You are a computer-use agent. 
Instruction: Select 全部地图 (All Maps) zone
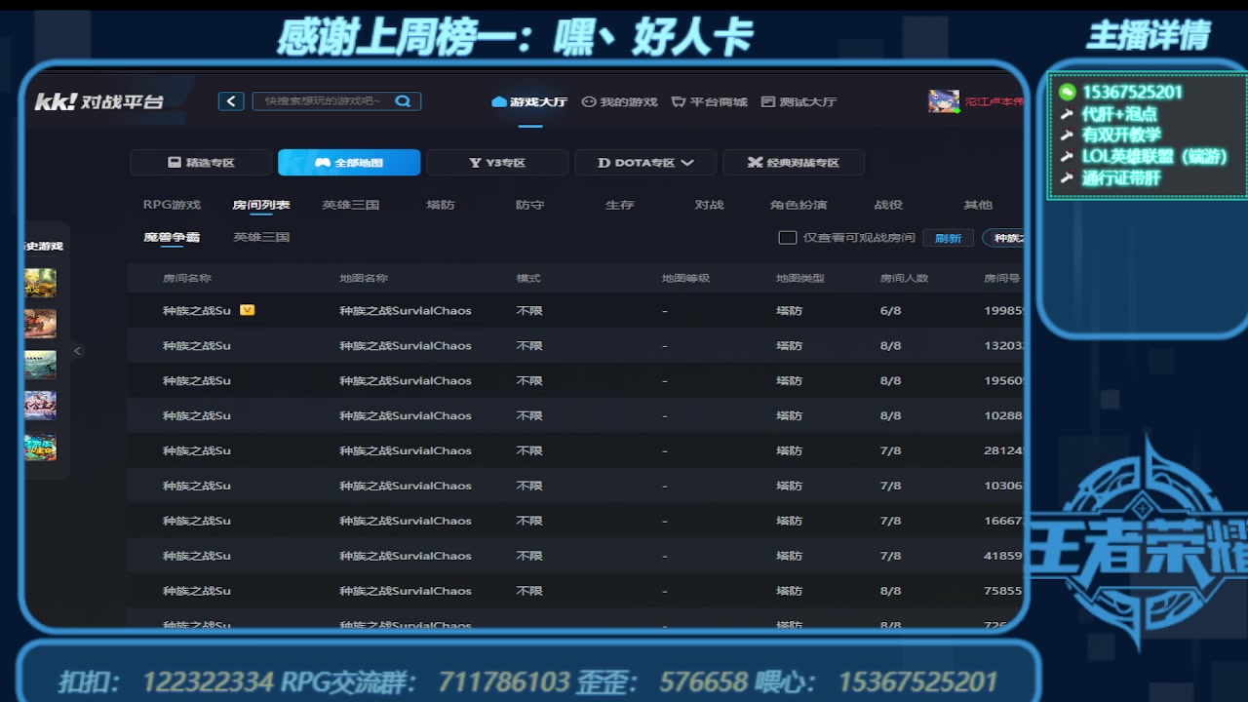348,162
